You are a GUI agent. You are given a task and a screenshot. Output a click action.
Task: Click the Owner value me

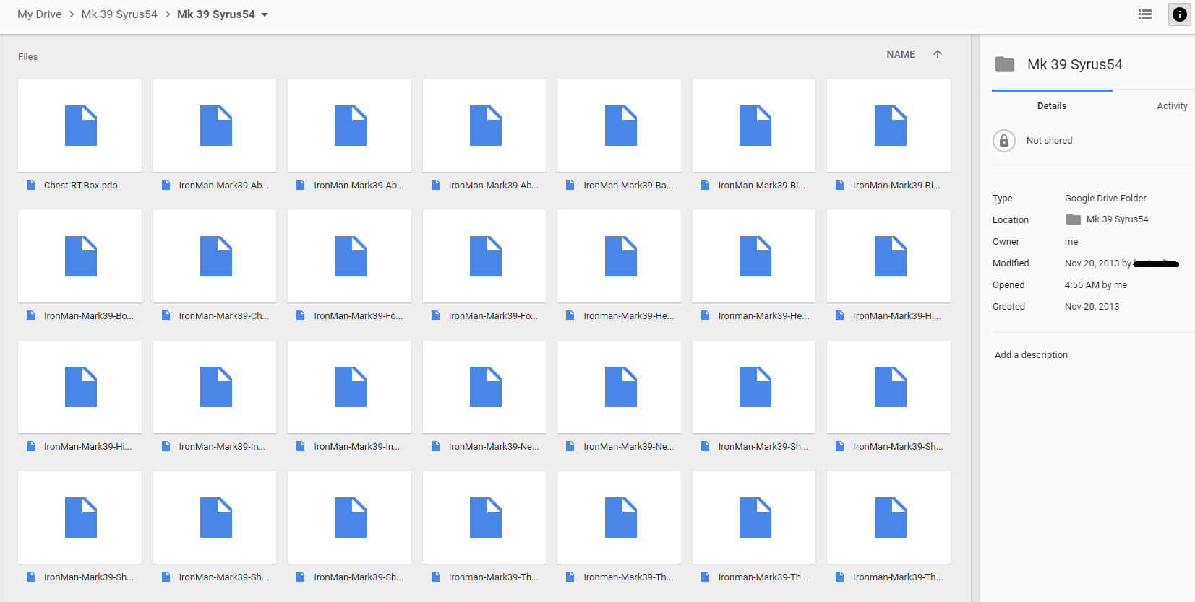pyautogui.click(x=1071, y=242)
